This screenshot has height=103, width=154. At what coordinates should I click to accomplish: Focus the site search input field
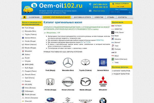click(119, 12)
